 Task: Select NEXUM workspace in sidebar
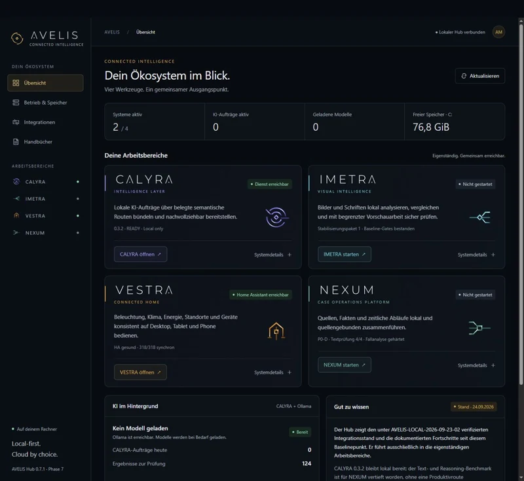tap(45, 233)
